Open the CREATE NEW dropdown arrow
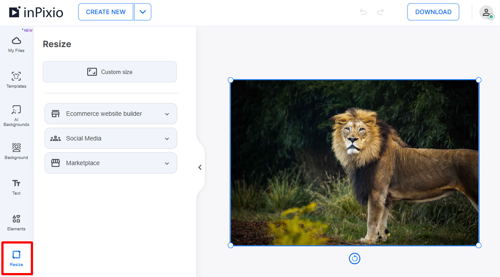 point(143,12)
